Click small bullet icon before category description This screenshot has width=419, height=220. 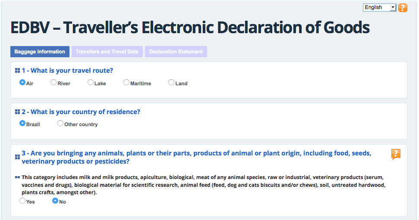point(17,177)
